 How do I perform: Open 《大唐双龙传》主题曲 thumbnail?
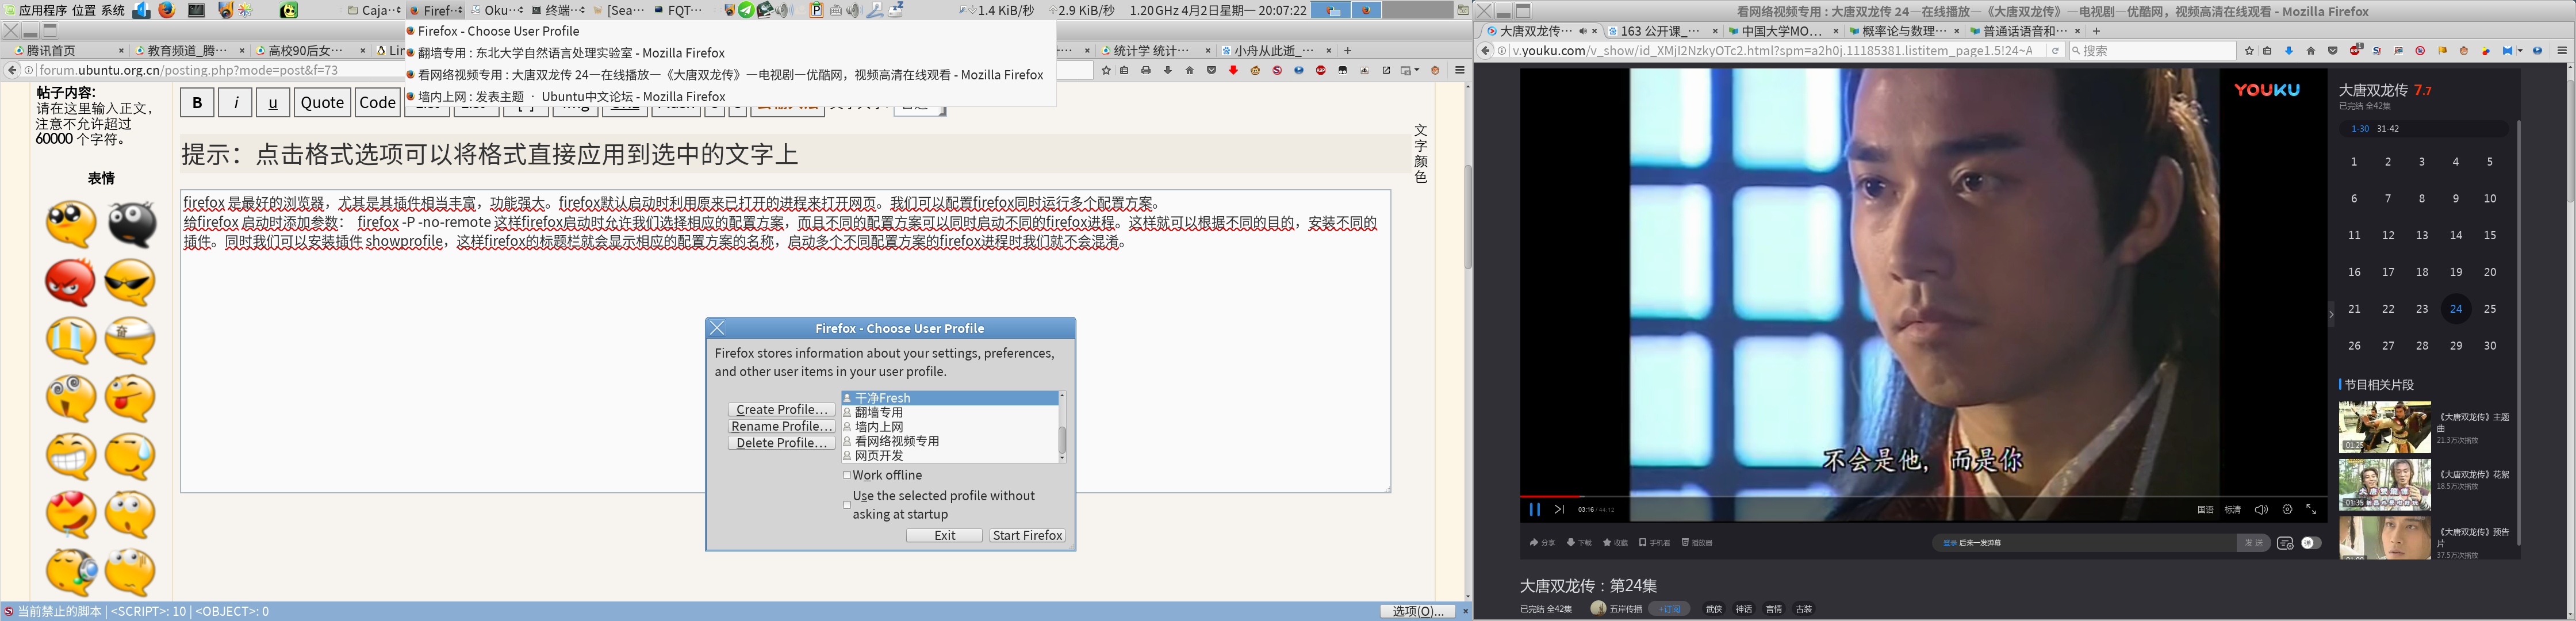pyautogui.click(x=2385, y=427)
